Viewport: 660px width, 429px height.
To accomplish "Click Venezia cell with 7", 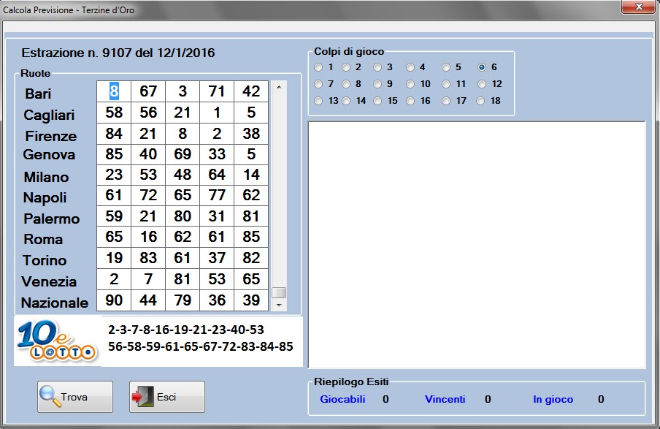I will (x=148, y=279).
